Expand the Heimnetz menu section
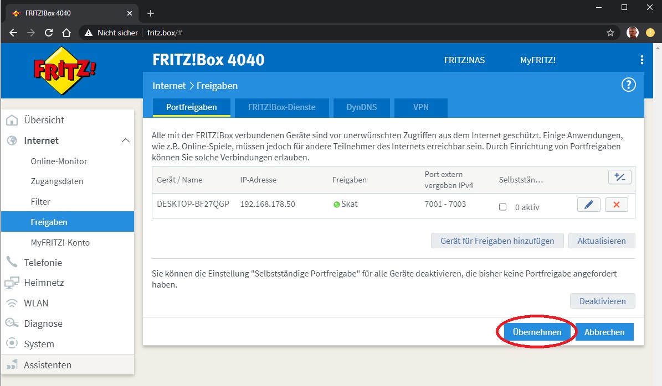This screenshot has width=662, height=386. (44, 283)
